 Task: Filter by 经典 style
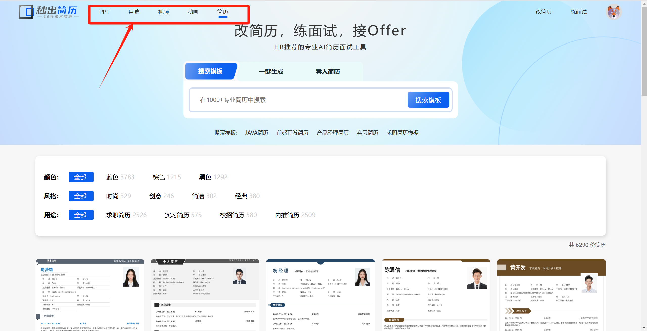248,196
